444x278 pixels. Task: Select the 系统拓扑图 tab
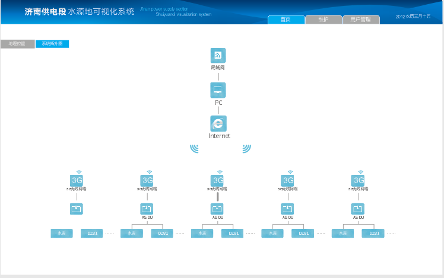tap(52, 44)
